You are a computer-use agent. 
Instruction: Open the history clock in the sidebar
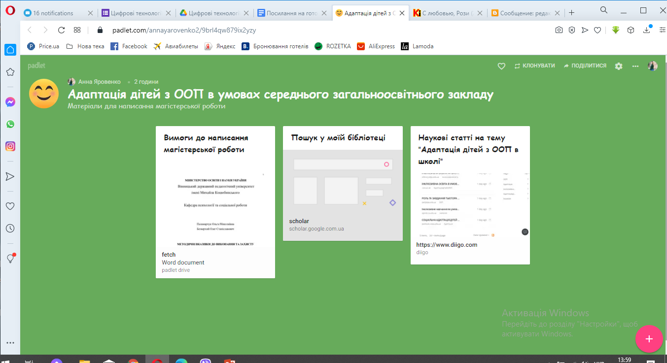(x=10, y=229)
